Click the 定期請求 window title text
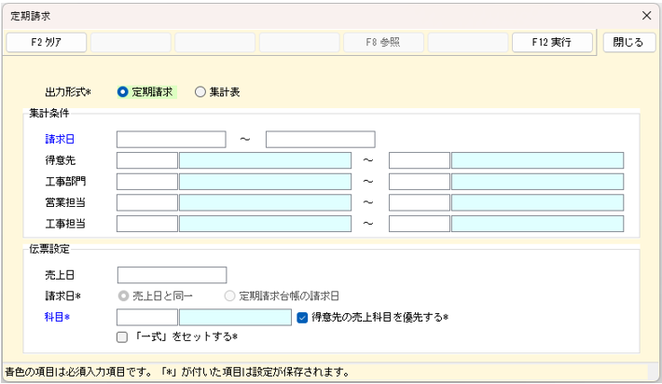Viewport: 662px width, 384px height. [x=31, y=16]
